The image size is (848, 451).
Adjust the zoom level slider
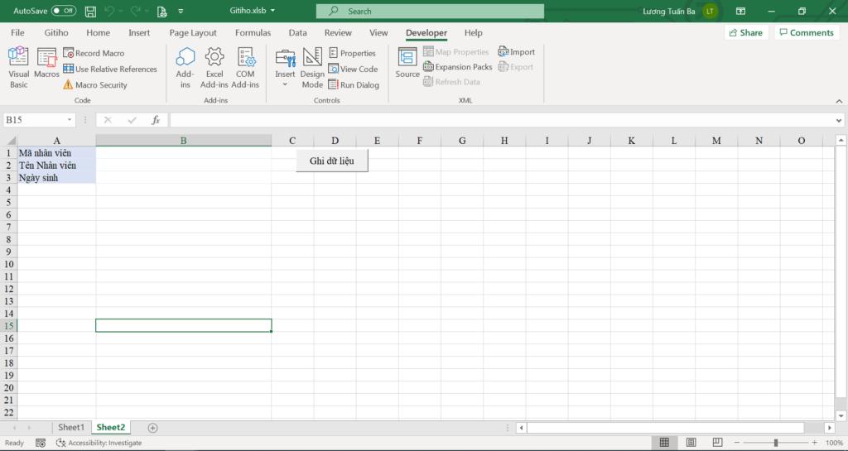tap(775, 443)
